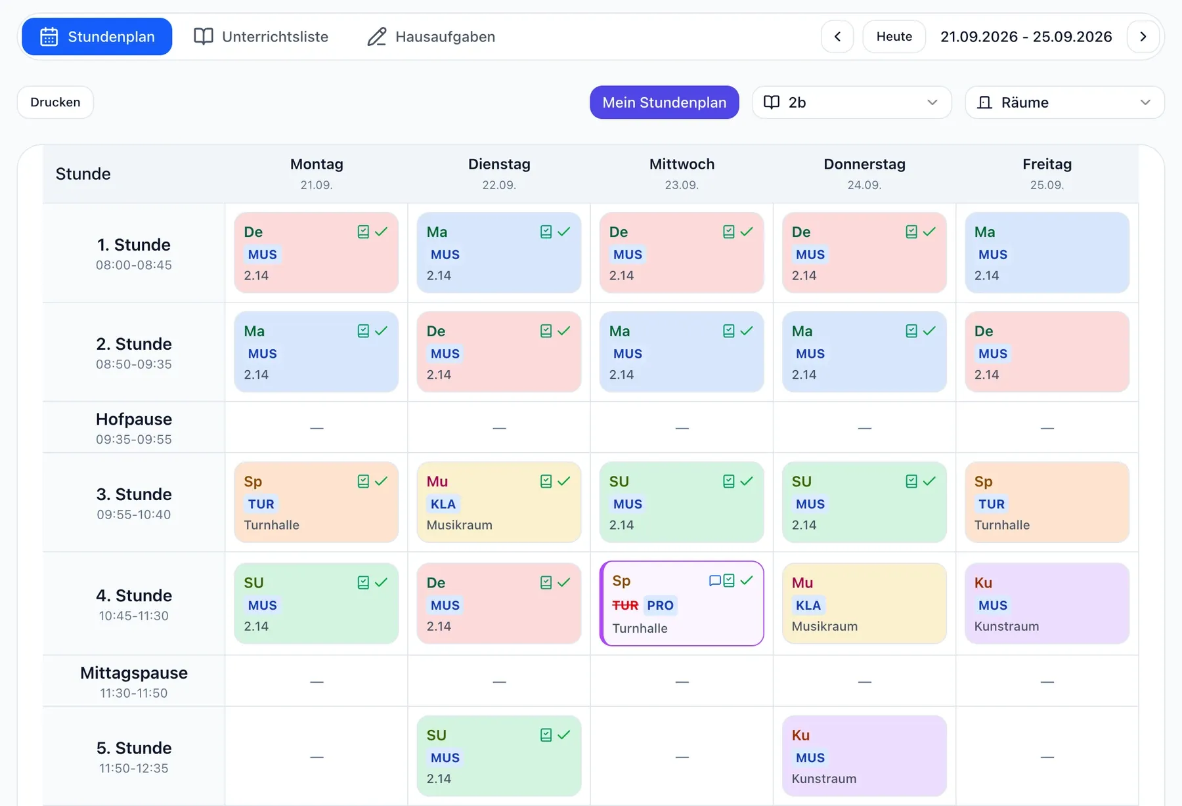The image size is (1182, 806).
Task: Switch to the Stundenplan tab
Action: (x=97, y=37)
